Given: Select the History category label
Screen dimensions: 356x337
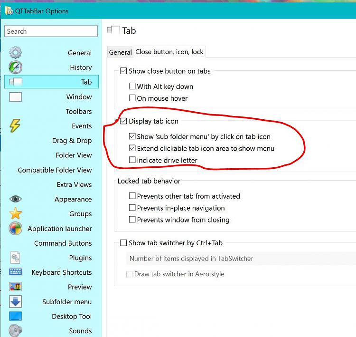Looking at the screenshot, I should [x=81, y=67].
